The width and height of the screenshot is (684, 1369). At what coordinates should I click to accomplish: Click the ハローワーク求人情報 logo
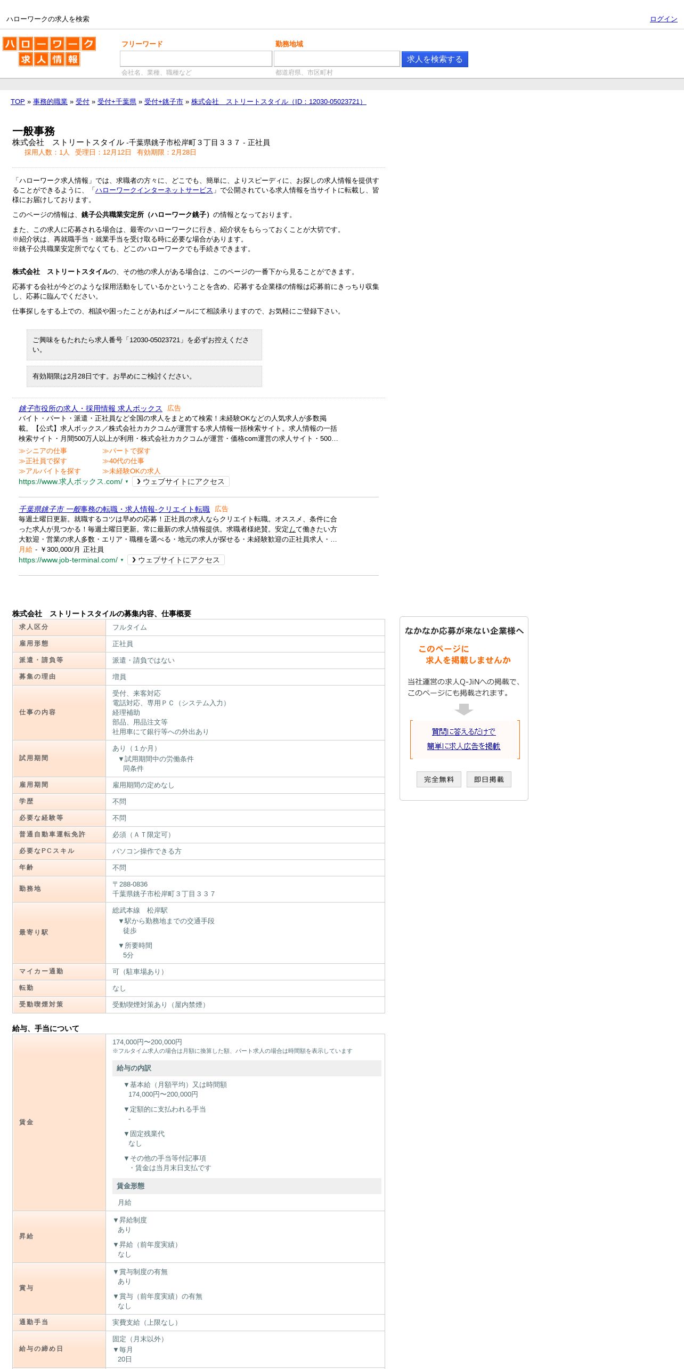[49, 51]
